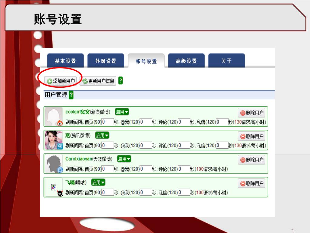The height and width of the screenshot is (233, 310).
Task: Focus @我 interval field for coolgirl窝窝
Action: [x=146, y=122]
